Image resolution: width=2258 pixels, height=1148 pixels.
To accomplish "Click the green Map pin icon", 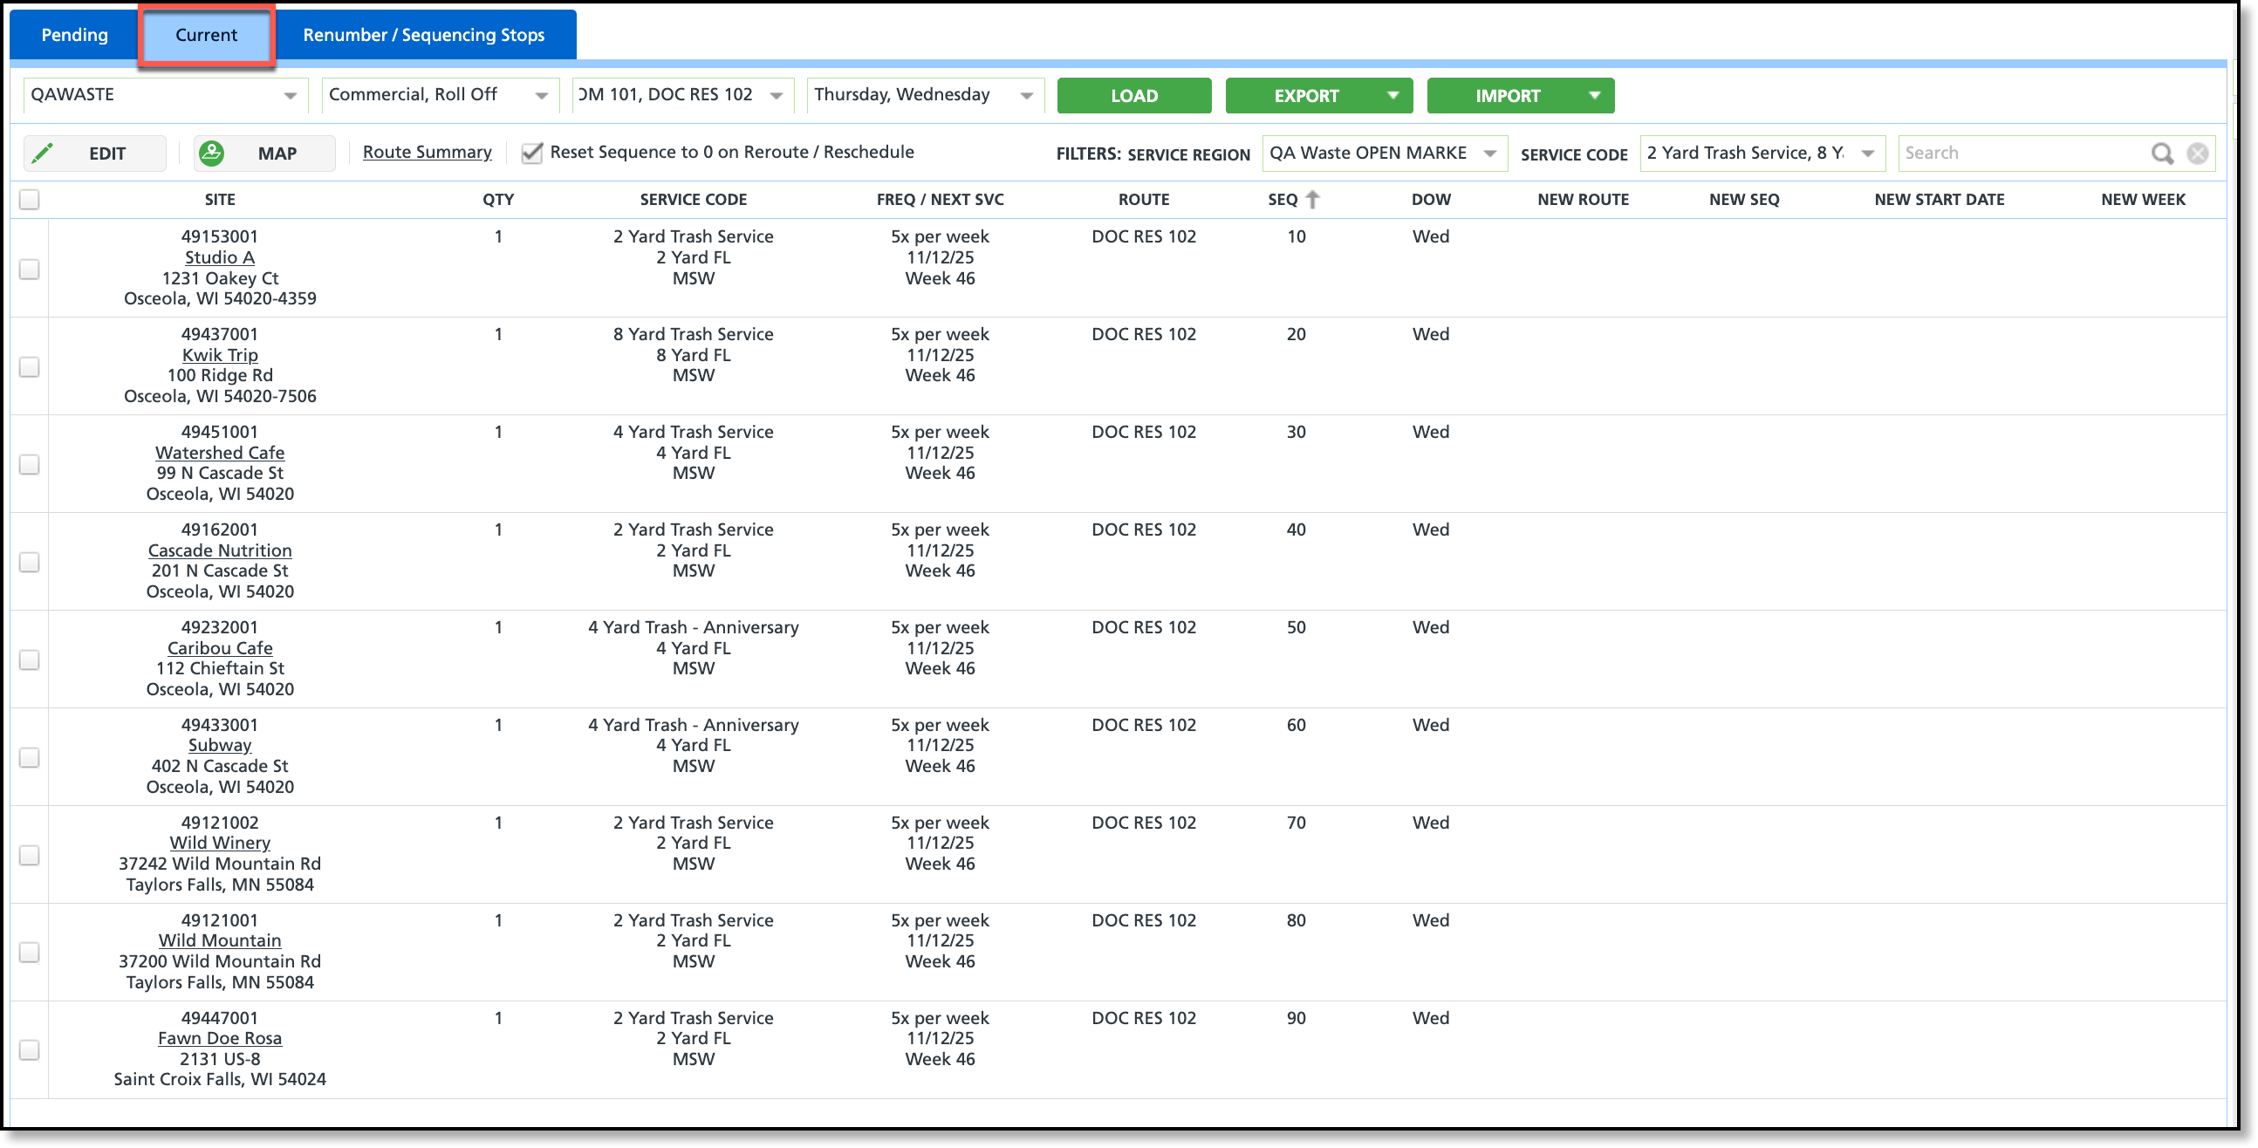I will coord(211,154).
